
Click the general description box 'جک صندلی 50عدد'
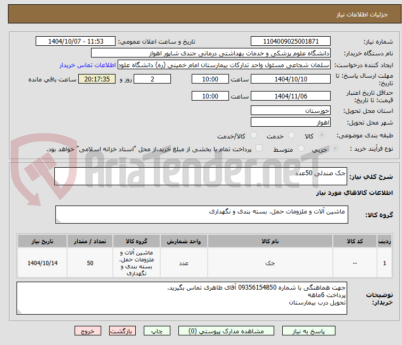(201, 176)
